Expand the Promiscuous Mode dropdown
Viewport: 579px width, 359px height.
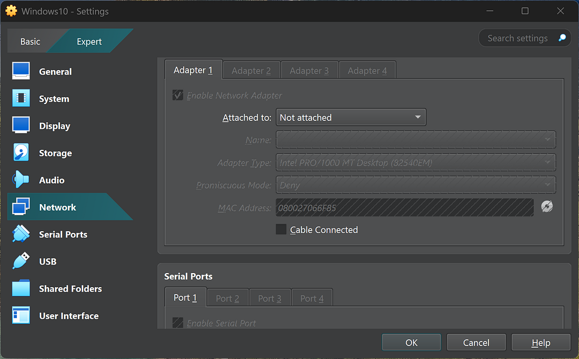416,185
